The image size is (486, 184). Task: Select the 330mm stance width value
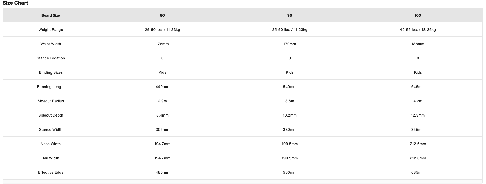(289, 130)
